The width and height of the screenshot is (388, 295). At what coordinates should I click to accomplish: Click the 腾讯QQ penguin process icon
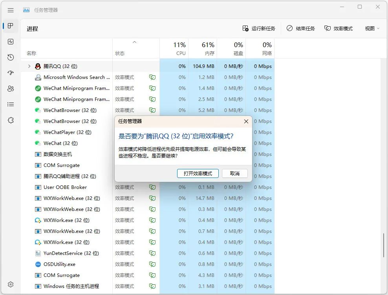(38, 66)
